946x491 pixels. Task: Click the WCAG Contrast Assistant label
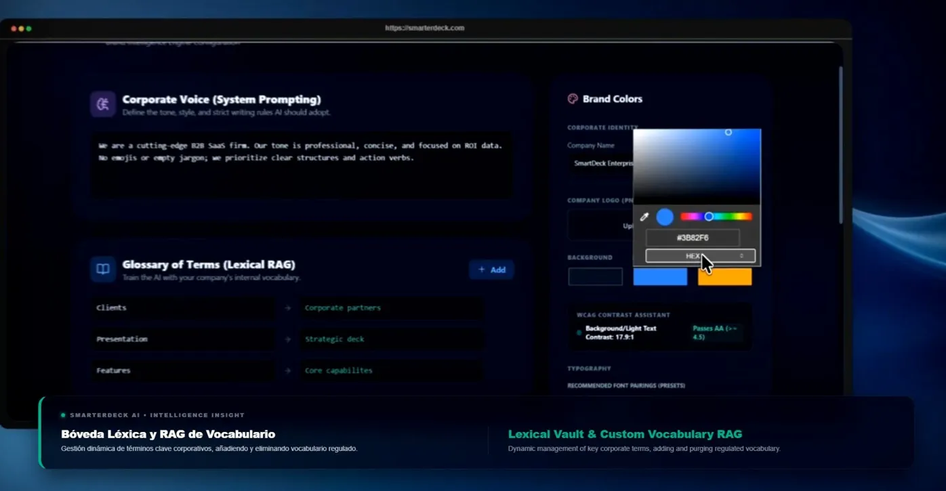click(623, 315)
